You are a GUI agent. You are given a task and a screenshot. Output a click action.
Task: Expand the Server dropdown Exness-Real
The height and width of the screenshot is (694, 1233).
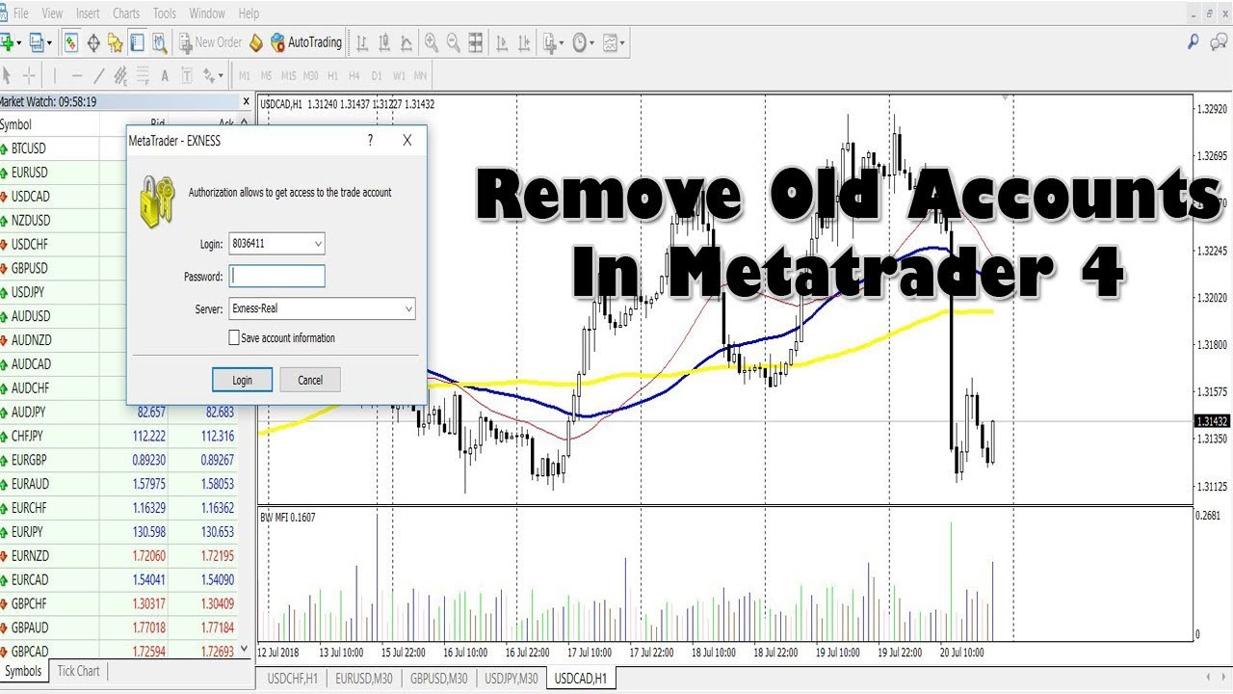(x=408, y=309)
